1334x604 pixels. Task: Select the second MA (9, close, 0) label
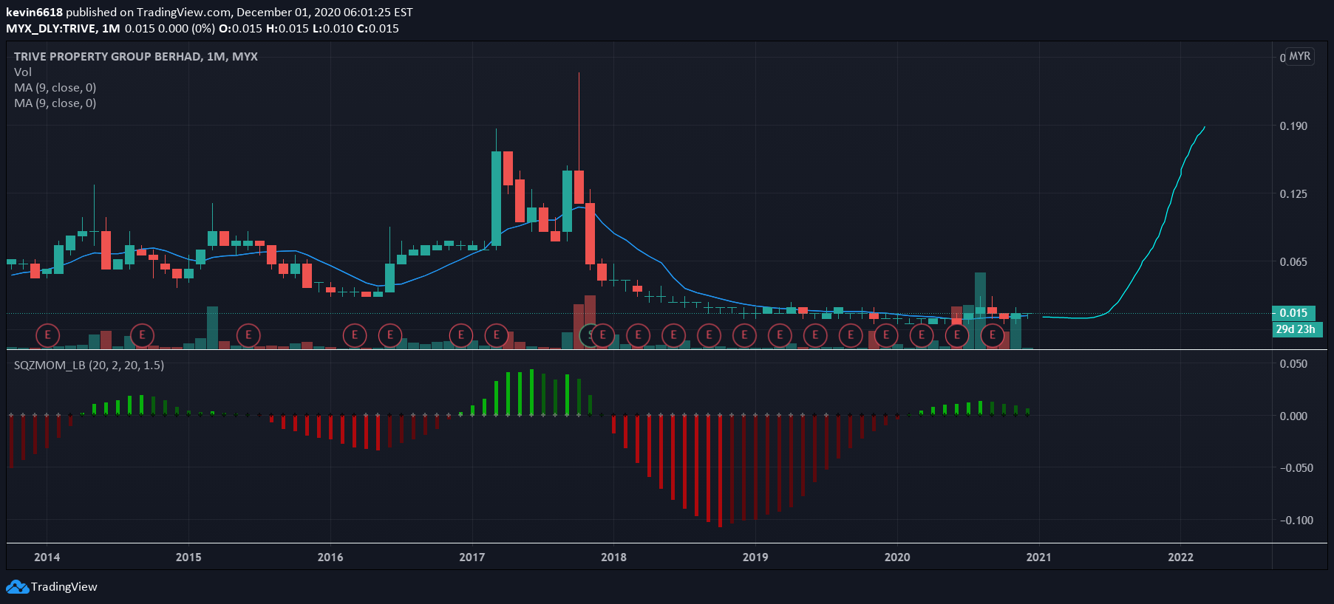pos(55,103)
